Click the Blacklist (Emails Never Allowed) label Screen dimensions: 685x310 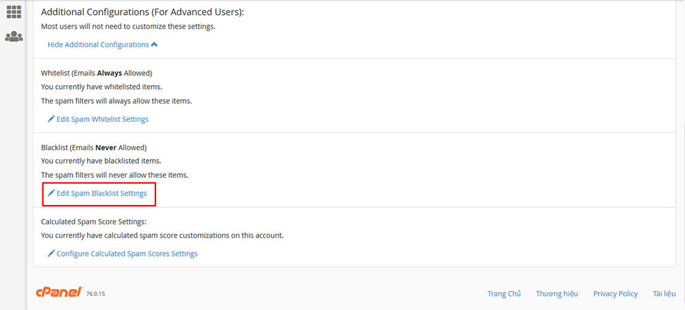pos(94,147)
